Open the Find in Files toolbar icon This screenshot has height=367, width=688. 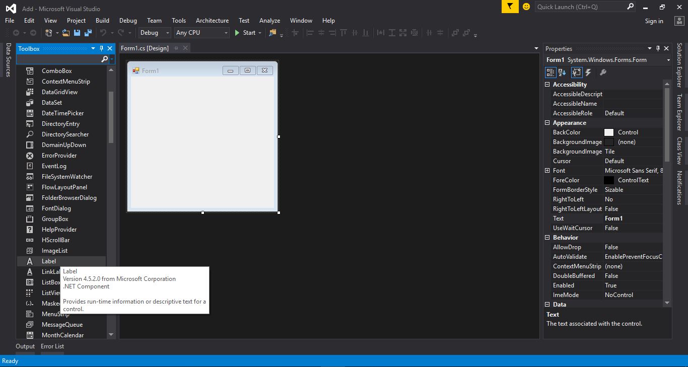pyautogui.click(x=272, y=33)
